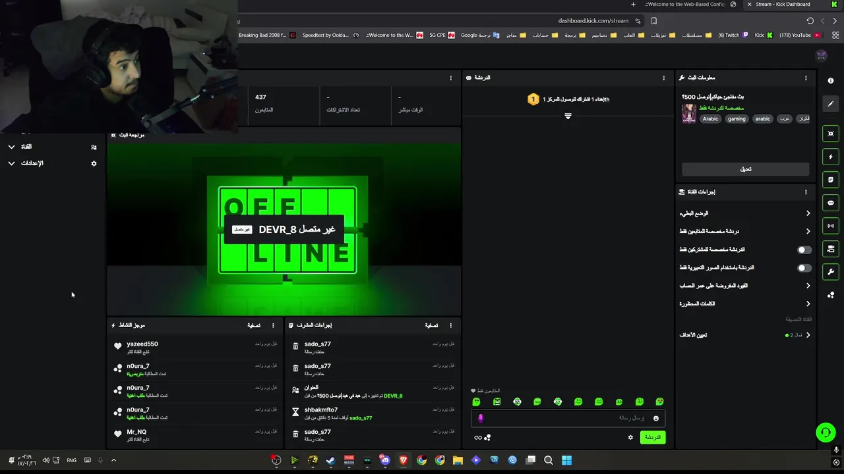Click the shbakmfto7 moderator action entry
This screenshot has width=844, height=474.
coord(373,413)
